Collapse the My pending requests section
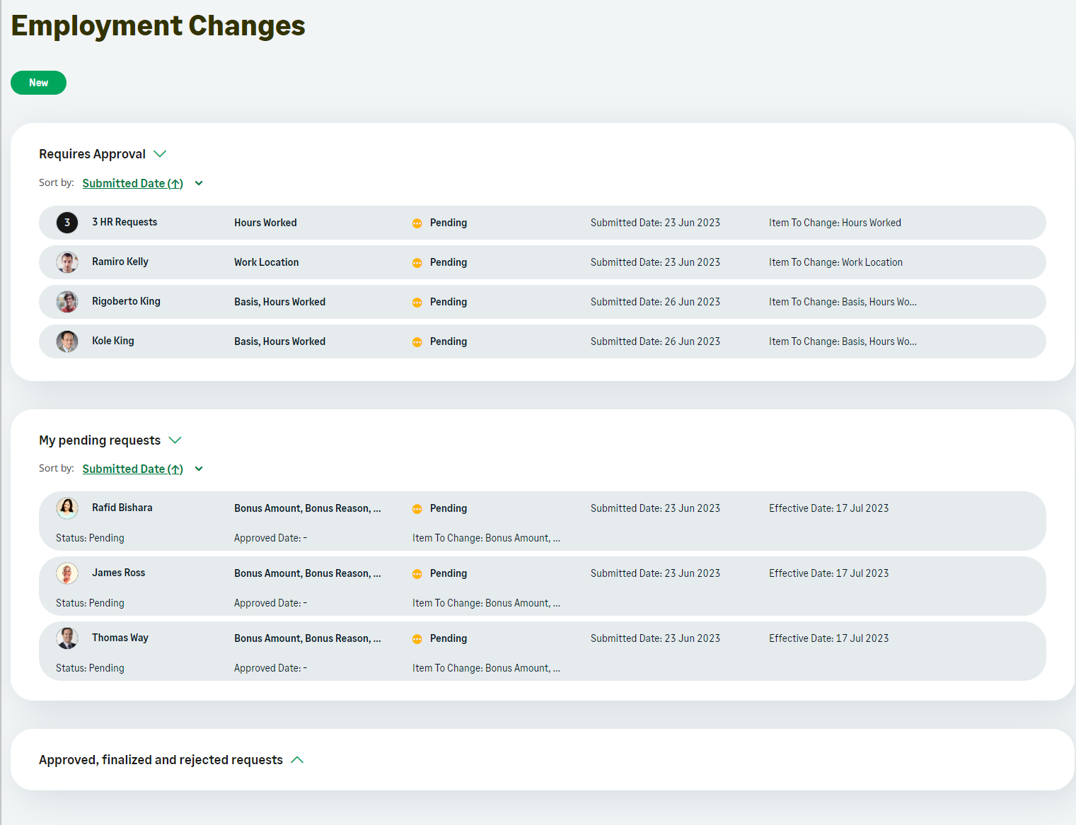Viewport: 1076px width, 825px height. click(175, 440)
